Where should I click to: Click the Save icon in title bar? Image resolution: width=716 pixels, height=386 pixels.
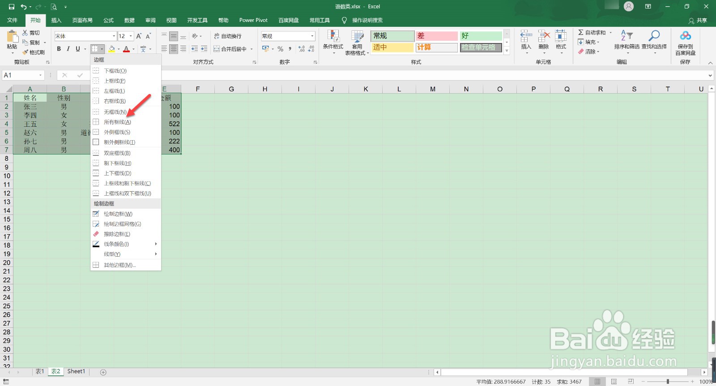pos(12,7)
